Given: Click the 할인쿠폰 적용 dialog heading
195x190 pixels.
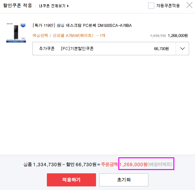Looking at the screenshot, I should (x=18, y=6).
